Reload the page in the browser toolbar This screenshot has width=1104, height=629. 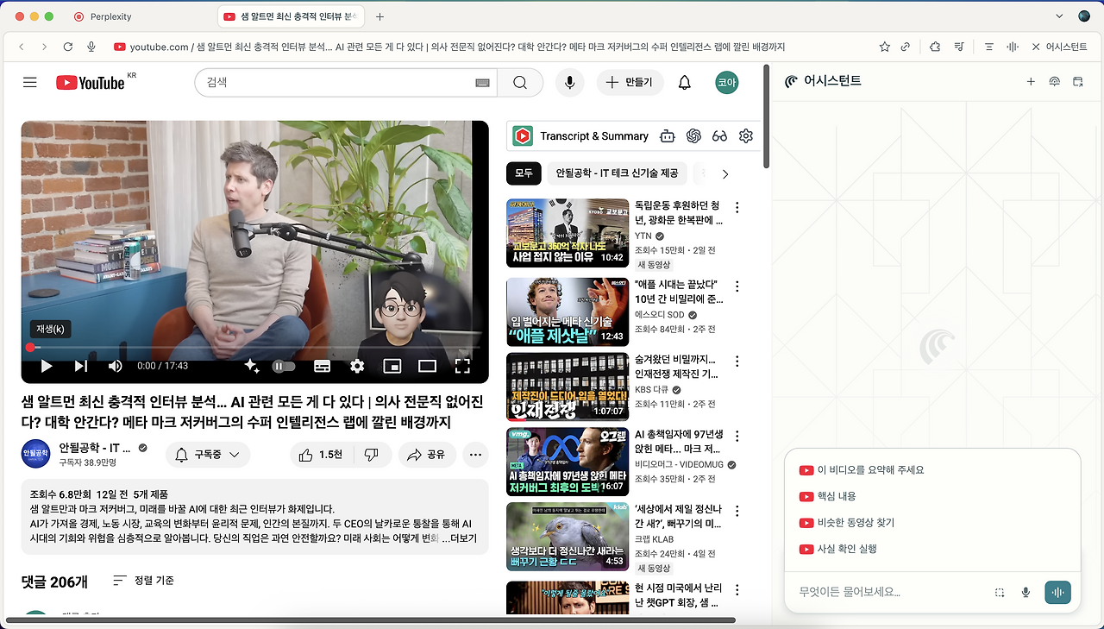(68, 47)
